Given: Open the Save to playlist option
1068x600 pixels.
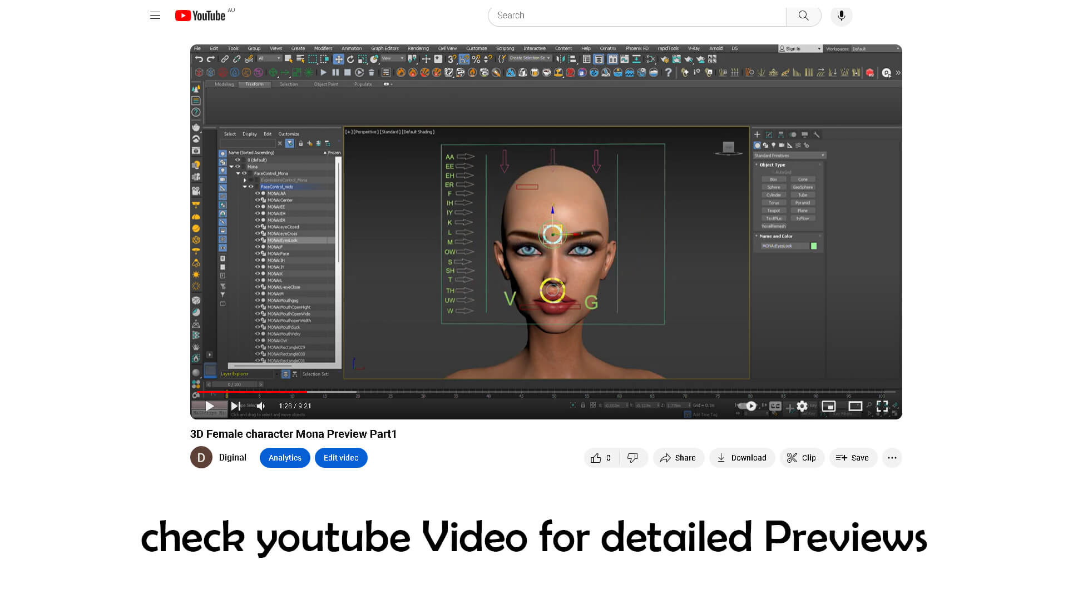Looking at the screenshot, I should pos(853,458).
